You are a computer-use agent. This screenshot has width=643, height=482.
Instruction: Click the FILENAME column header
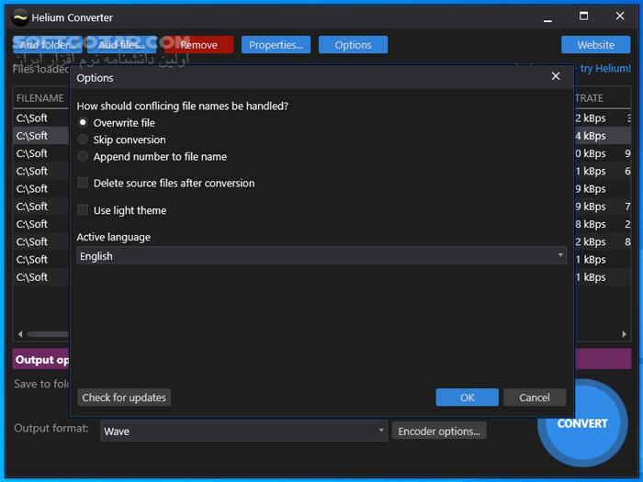point(40,98)
